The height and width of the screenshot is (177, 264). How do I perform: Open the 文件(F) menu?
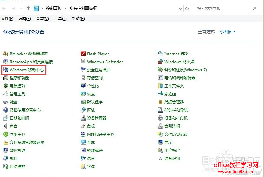pos(7,18)
